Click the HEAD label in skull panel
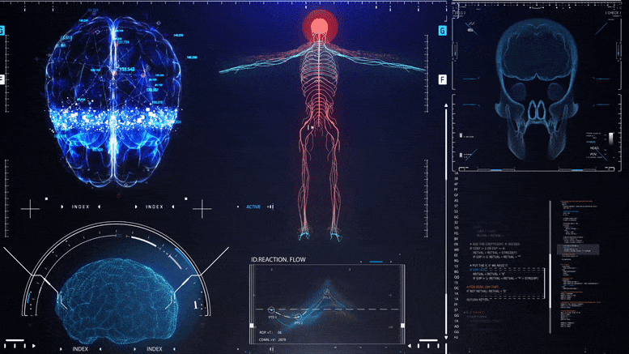Screen dimensions: 629x354 coord(595,147)
